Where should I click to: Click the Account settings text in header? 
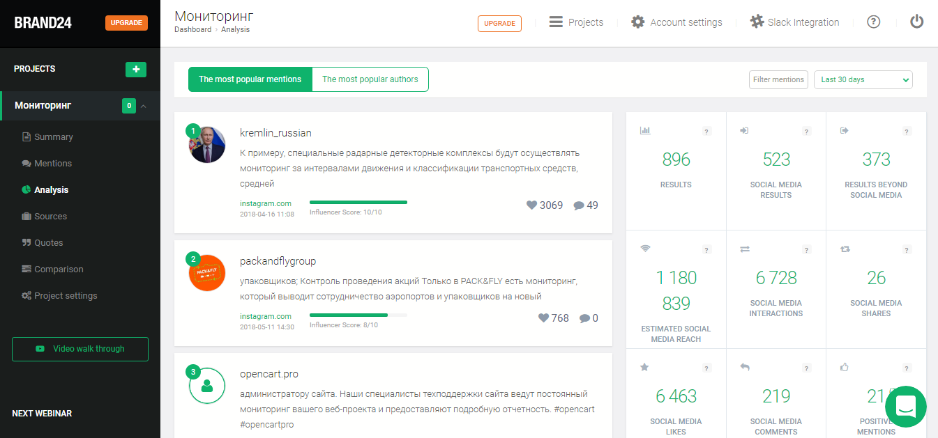coord(686,22)
